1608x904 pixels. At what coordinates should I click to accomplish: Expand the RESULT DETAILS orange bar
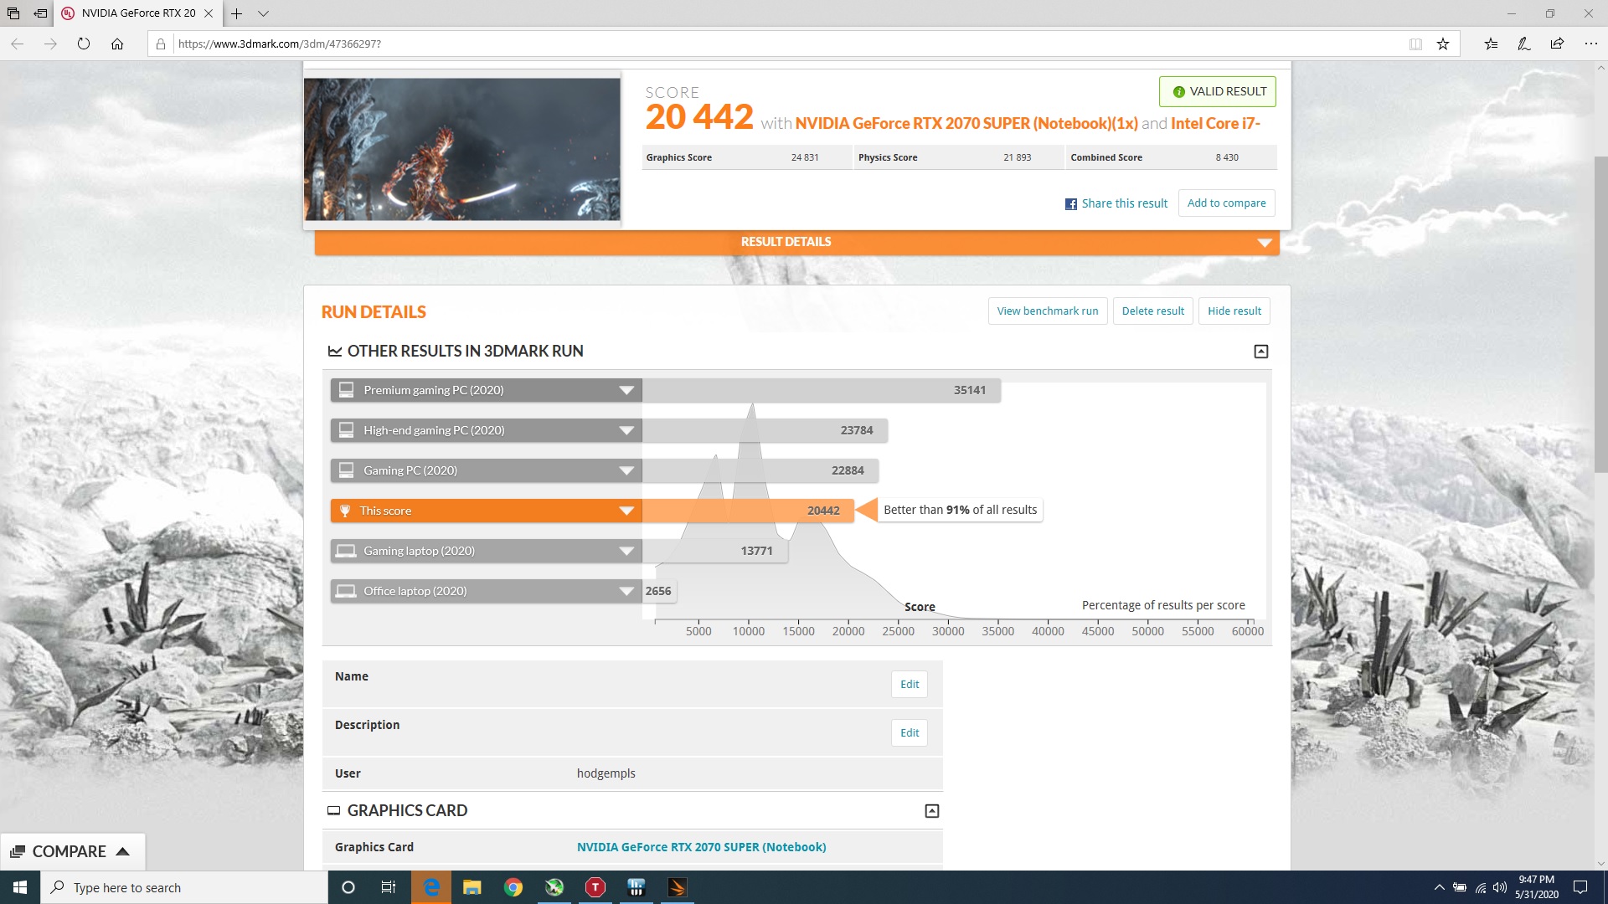[x=796, y=242]
